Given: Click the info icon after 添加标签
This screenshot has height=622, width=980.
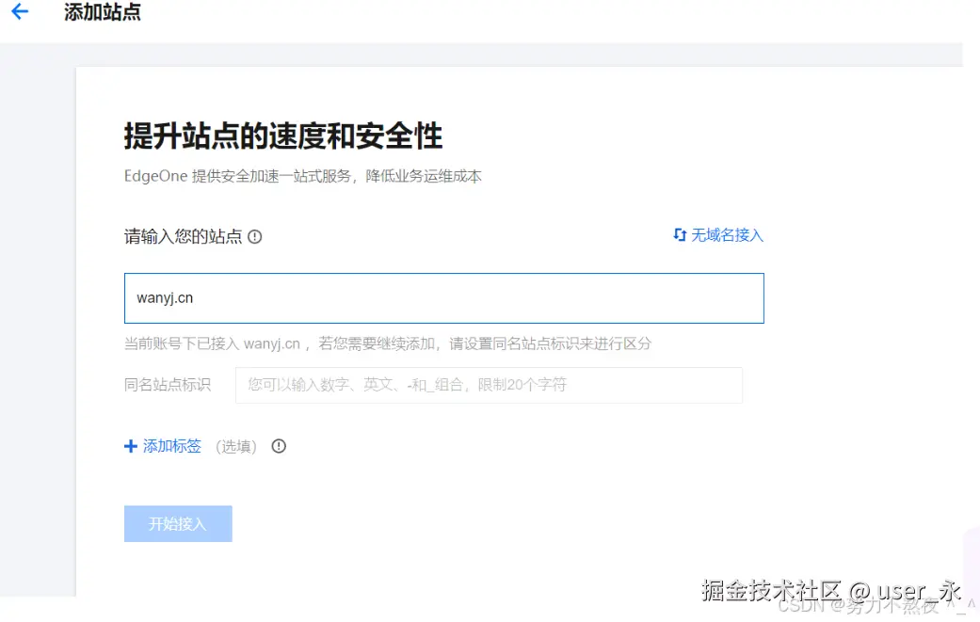Looking at the screenshot, I should (x=279, y=446).
